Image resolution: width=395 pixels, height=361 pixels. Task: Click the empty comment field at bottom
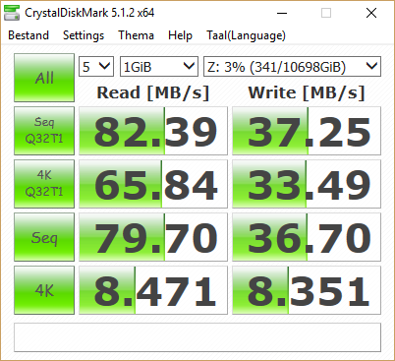197,337
